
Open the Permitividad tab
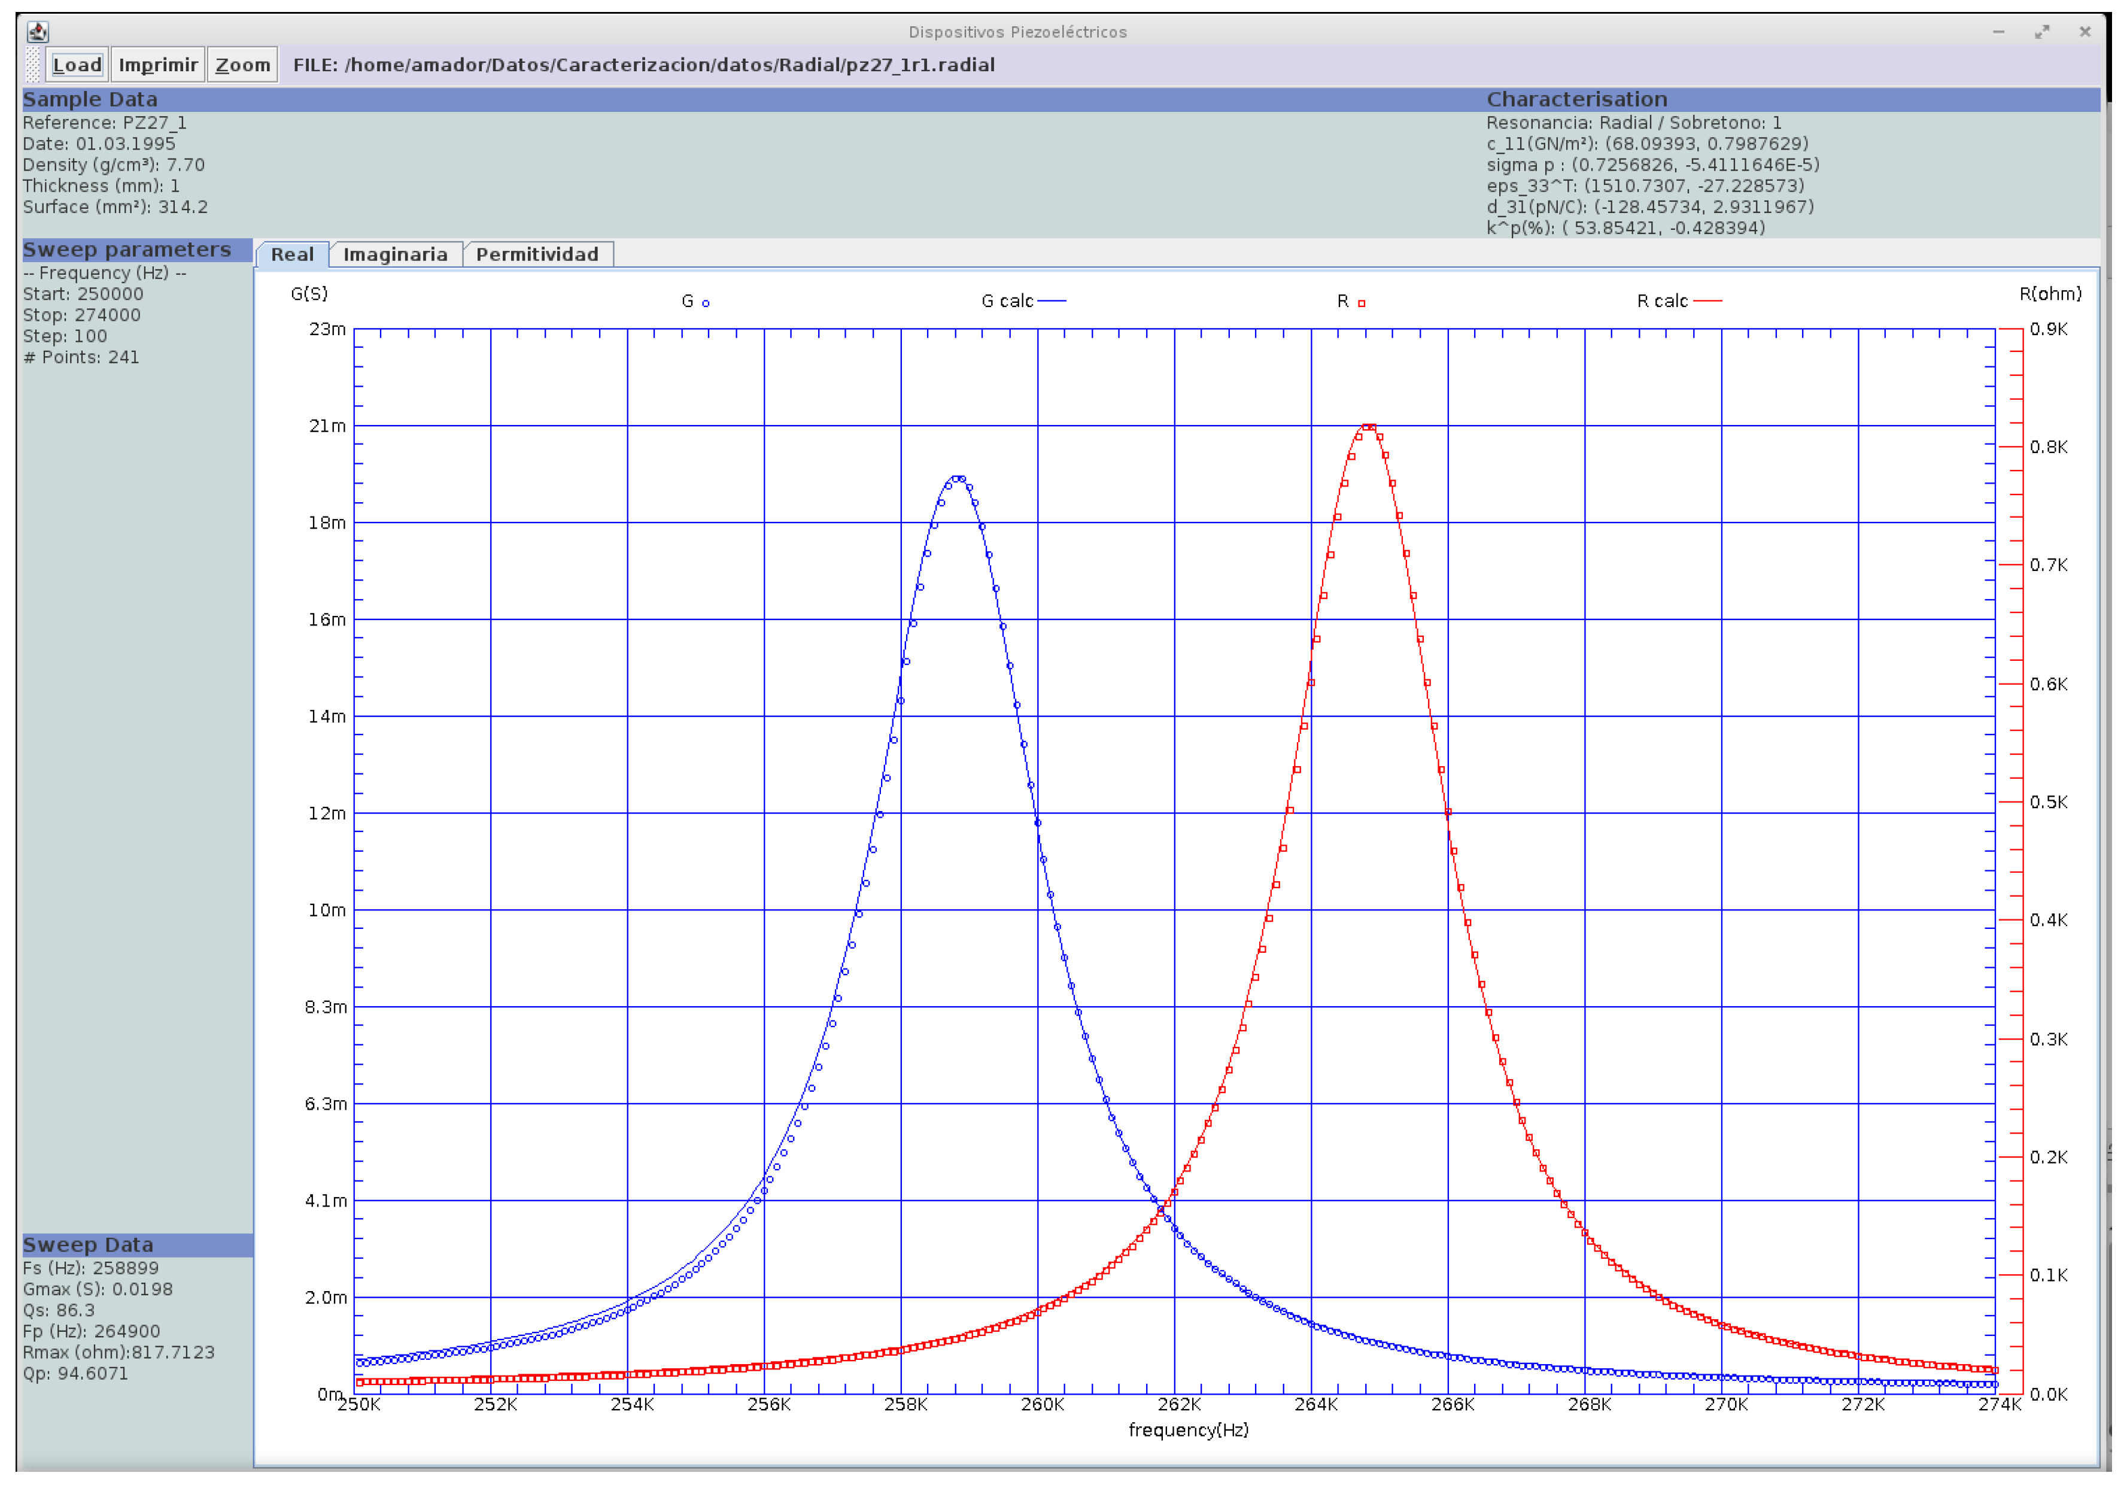pyautogui.click(x=539, y=253)
